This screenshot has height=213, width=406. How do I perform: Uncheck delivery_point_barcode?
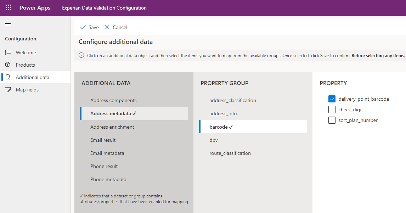click(x=332, y=99)
